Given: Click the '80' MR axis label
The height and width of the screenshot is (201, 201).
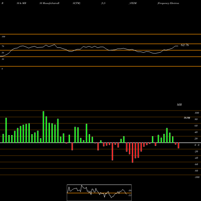Looking at the screenshot, I should pyautogui.click(x=196, y=119).
